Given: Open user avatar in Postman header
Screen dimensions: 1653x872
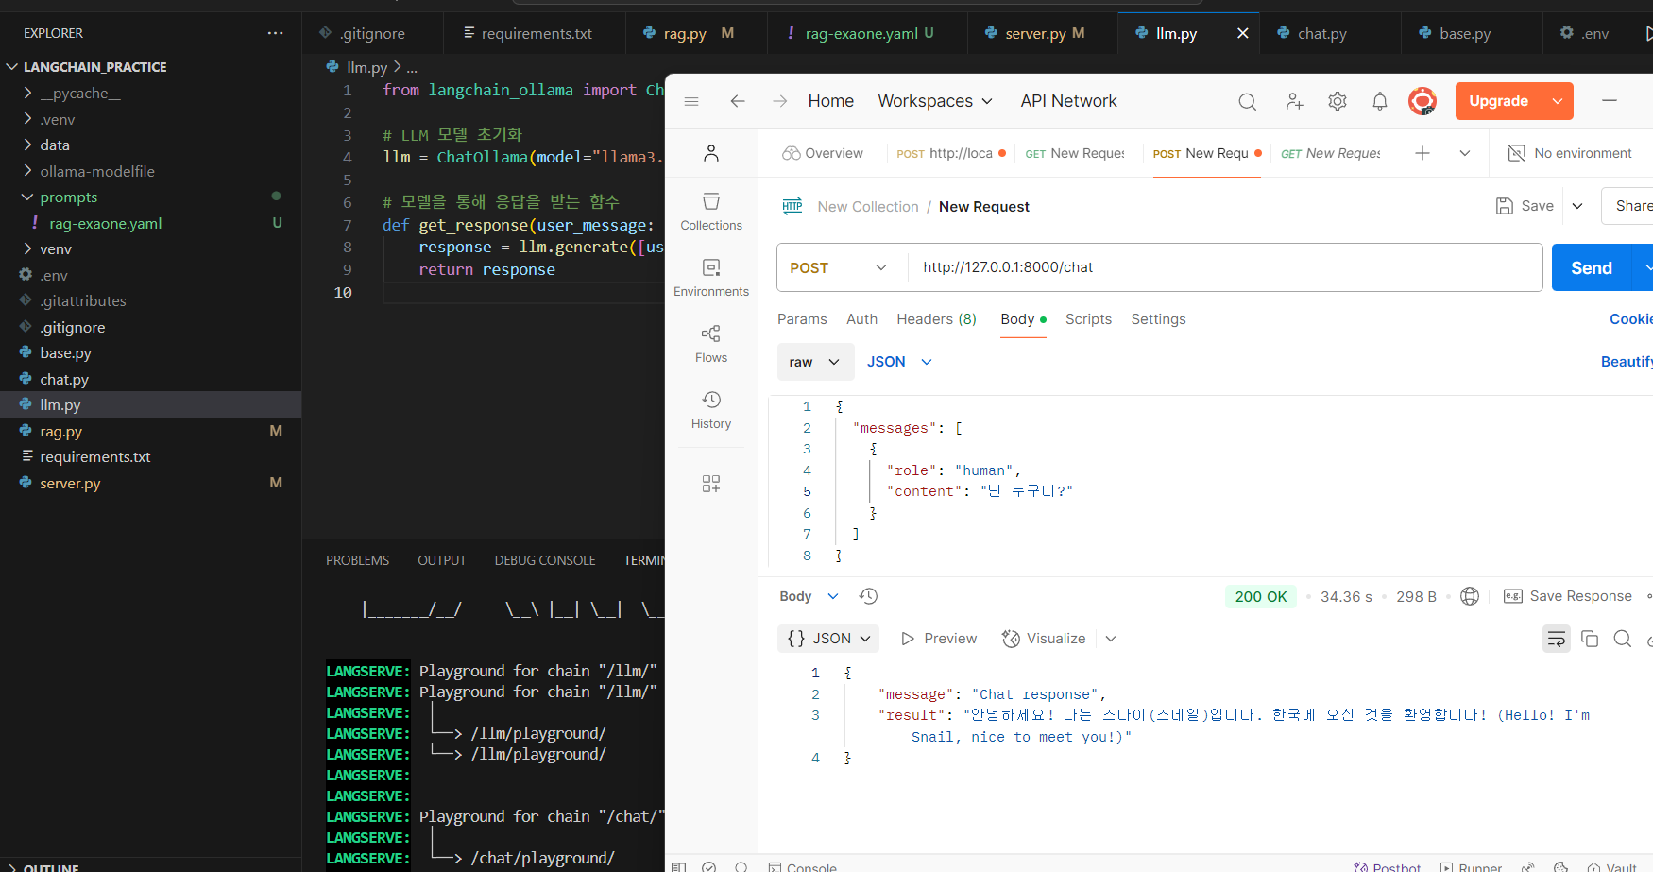Looking at the screenshot, I should tap(1423, 101).
